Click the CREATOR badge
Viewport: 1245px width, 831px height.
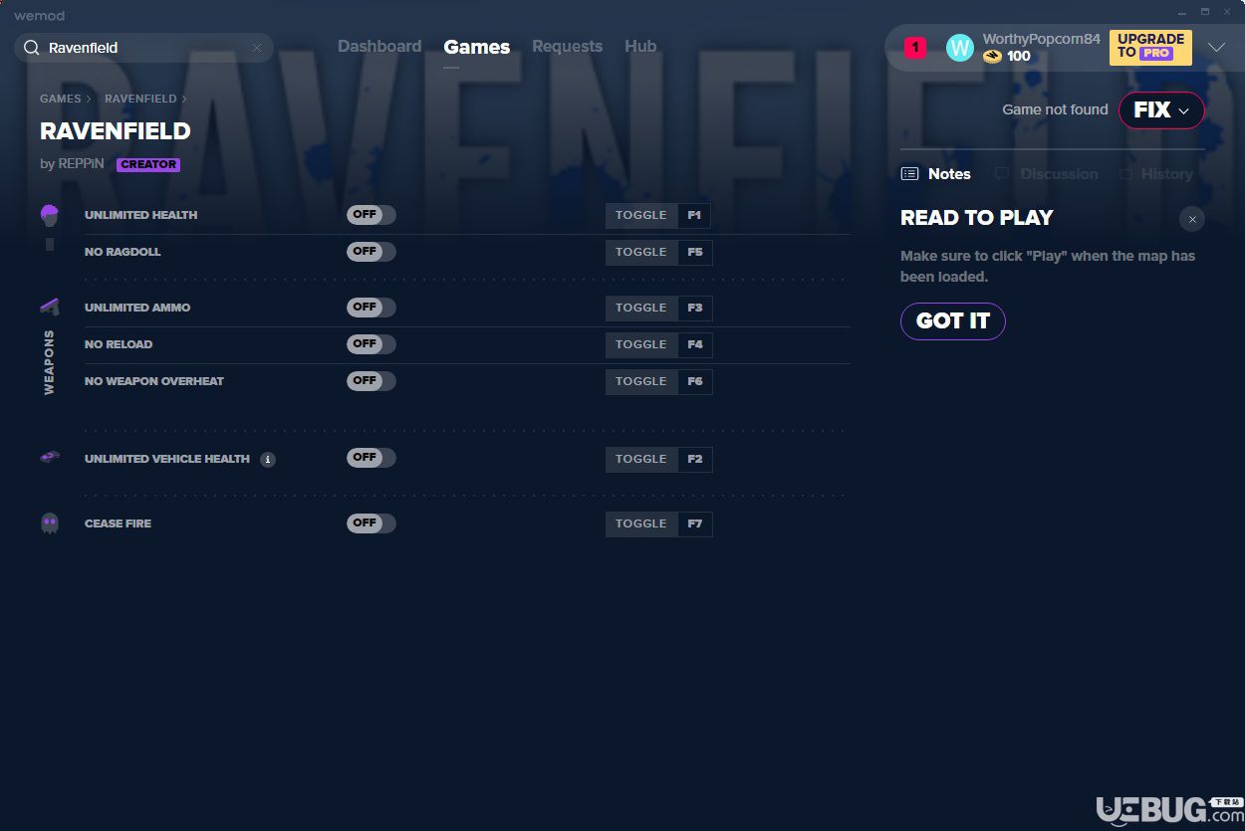148,165
